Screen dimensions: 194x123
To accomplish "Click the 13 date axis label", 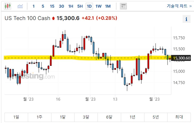I will [115, 99].
